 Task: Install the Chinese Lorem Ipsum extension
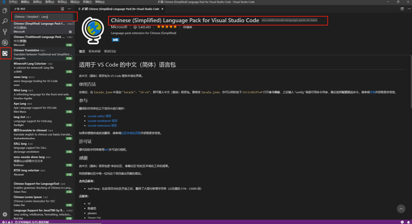pos(69,205)
